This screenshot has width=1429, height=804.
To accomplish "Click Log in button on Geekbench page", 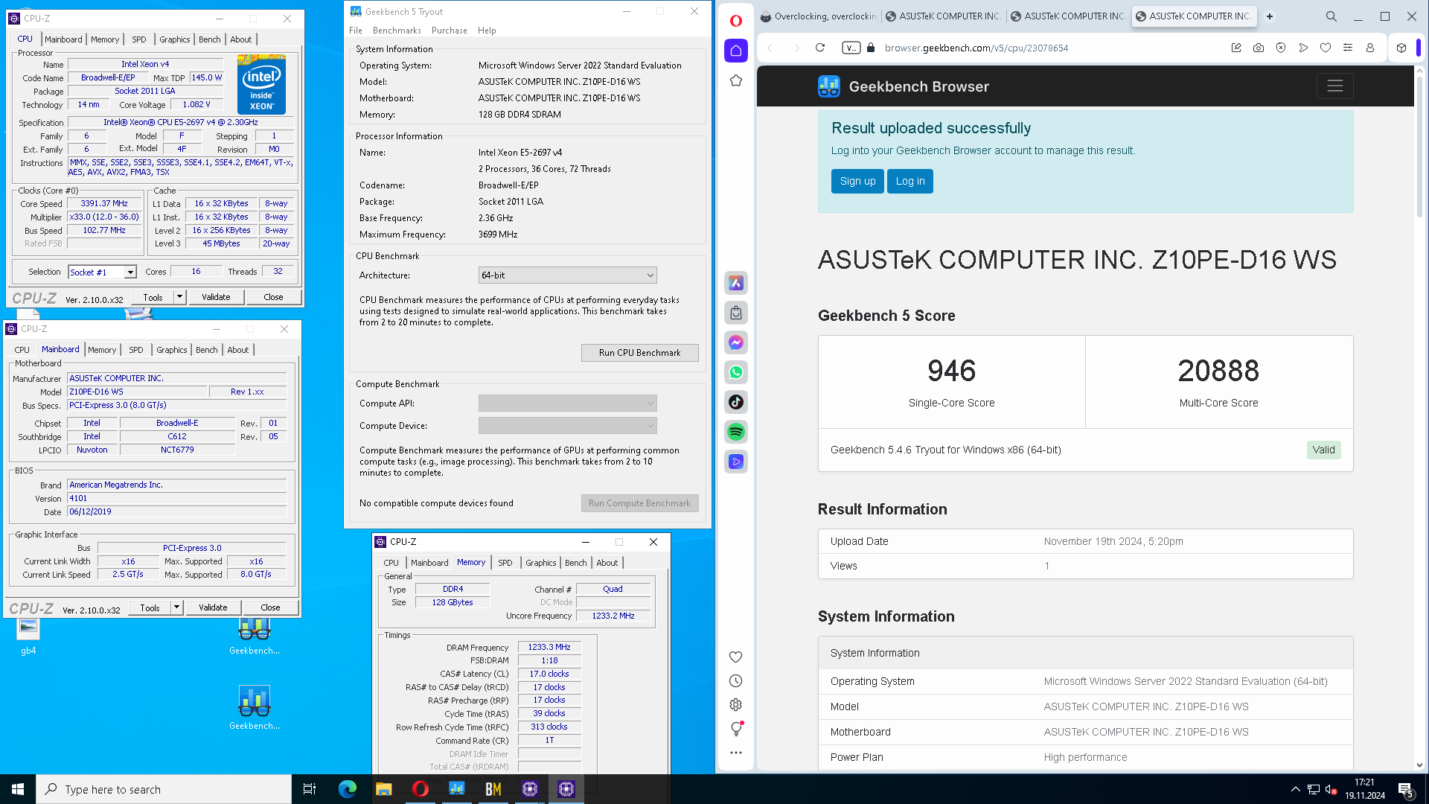I will click(909, 181).
